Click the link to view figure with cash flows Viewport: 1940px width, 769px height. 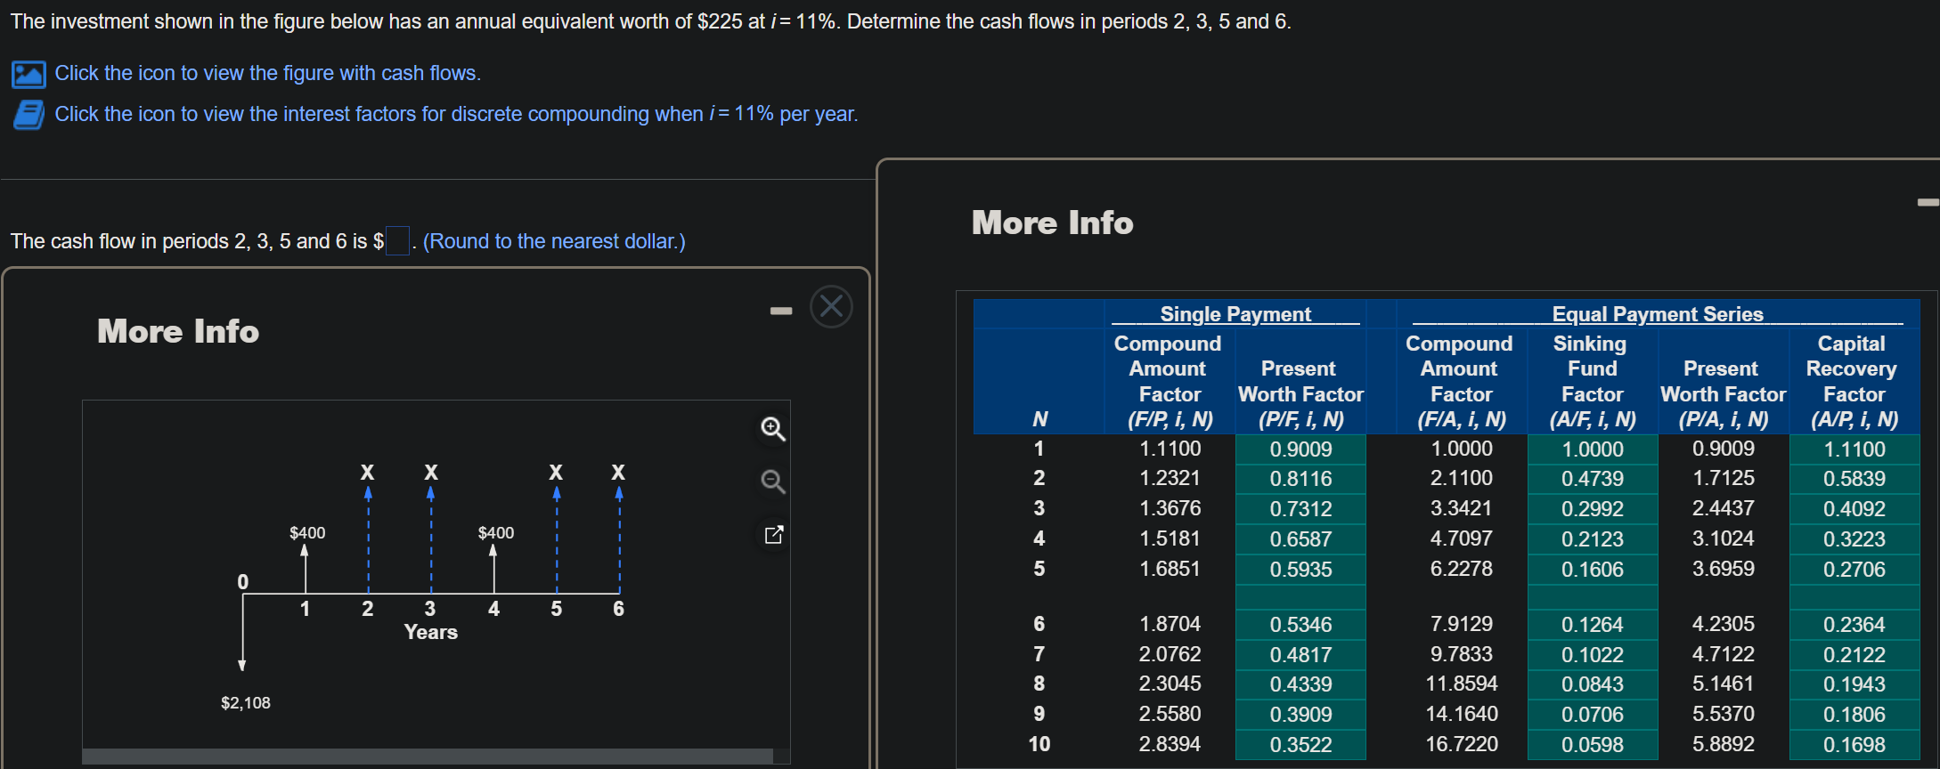(267, 73)
